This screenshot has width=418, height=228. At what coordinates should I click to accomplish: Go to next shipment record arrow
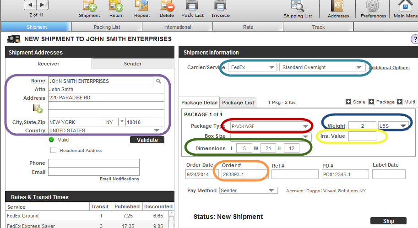[42, 5]
